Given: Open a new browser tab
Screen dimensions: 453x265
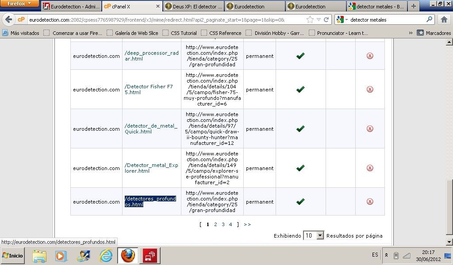Looking at the screenshot, I should pos(414,6).
